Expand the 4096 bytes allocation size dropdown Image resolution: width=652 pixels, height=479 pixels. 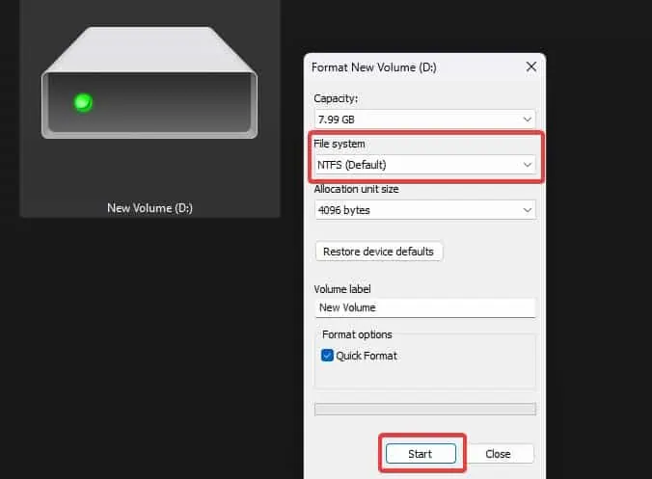(x=425, y=210)
